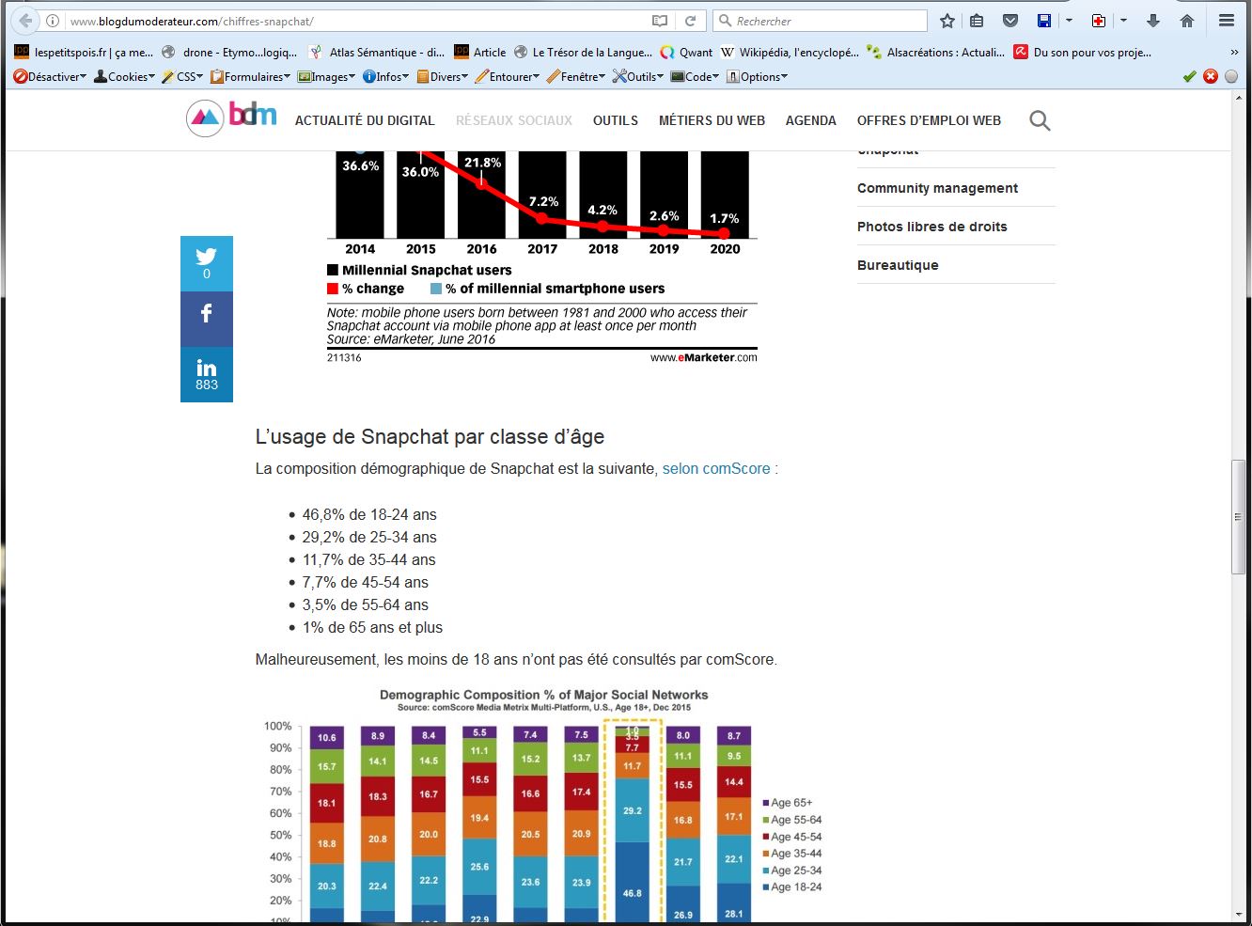Open the Community management sidebar link

937,188
